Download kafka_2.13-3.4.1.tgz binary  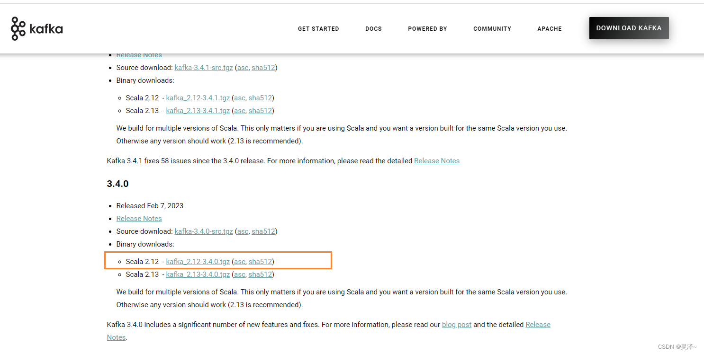point(198,111)
